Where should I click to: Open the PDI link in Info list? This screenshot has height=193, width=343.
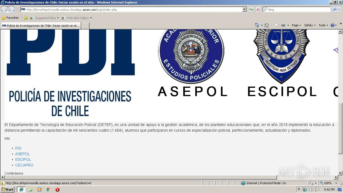(x=18, y=148)
